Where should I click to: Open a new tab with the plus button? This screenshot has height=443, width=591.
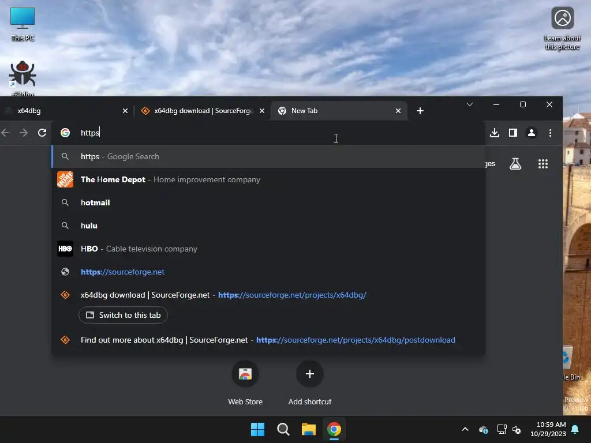click(420, 111)
